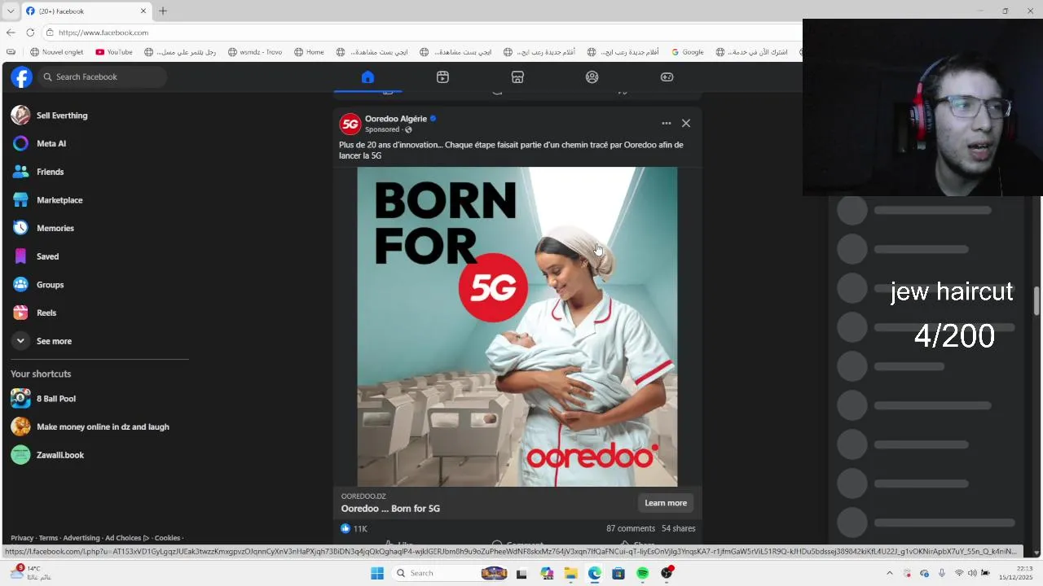Image resolution: width=1043 pixels, height=586 pixels.
Task: Open the Born for 5G ad image
Action: pyautogui.click(x=517, y=326)
